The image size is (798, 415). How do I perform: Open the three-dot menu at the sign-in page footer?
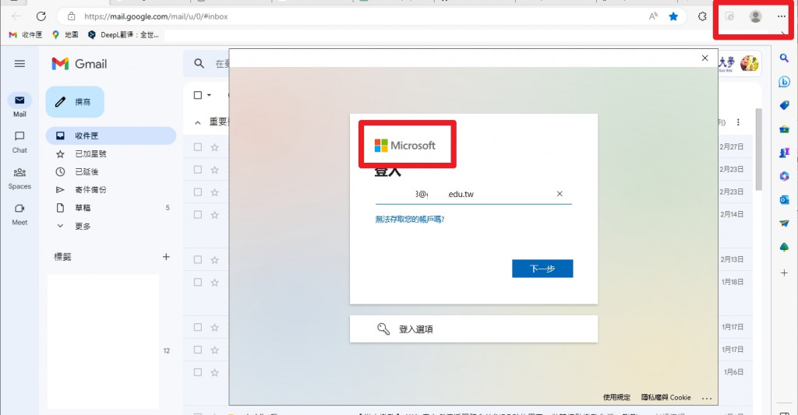[707, 398]
